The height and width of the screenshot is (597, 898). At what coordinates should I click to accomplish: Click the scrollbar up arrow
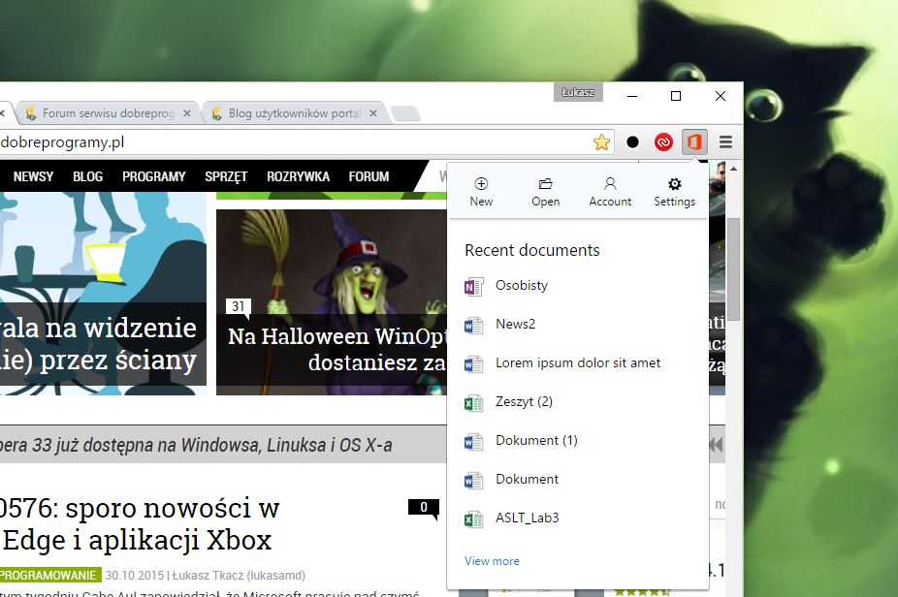[734, 169]
